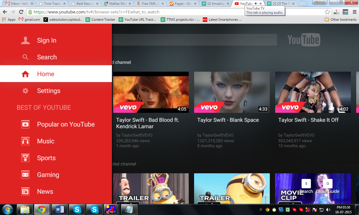Open the gmail.com bookmark

pyautogui.click(x=29, y=20)
